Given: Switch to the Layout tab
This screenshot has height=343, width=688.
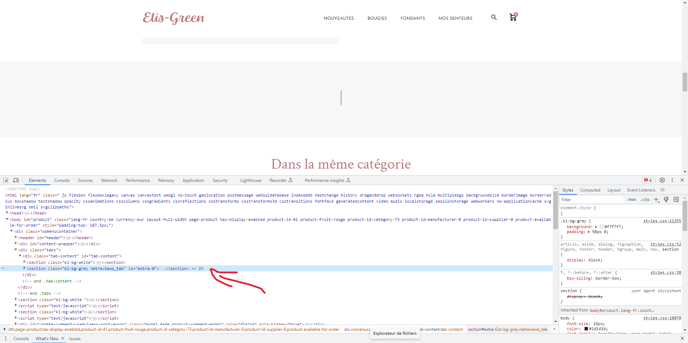Looking at the screenshot, I should pos(614,190).
